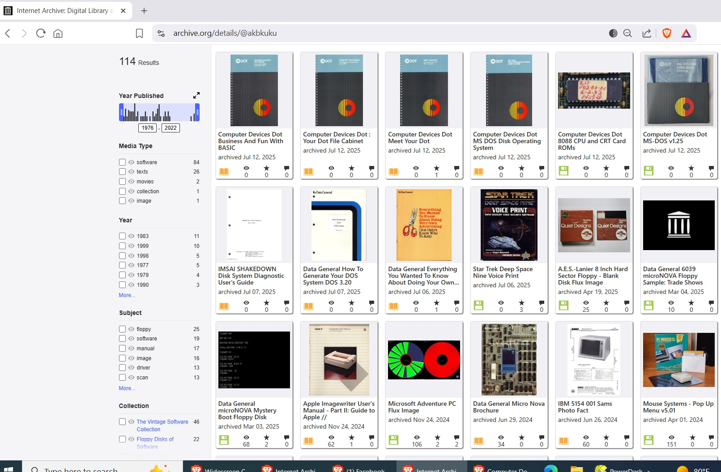
Task: Bookmark this page
Action: pos(139,33)
